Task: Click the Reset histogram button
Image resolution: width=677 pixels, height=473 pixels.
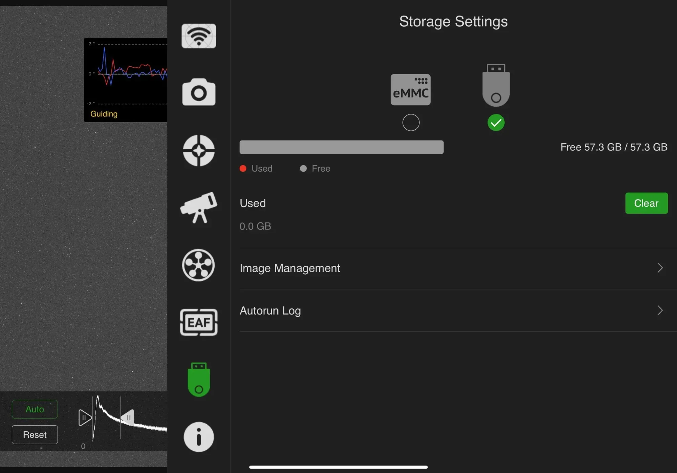Action: [35, 435]
